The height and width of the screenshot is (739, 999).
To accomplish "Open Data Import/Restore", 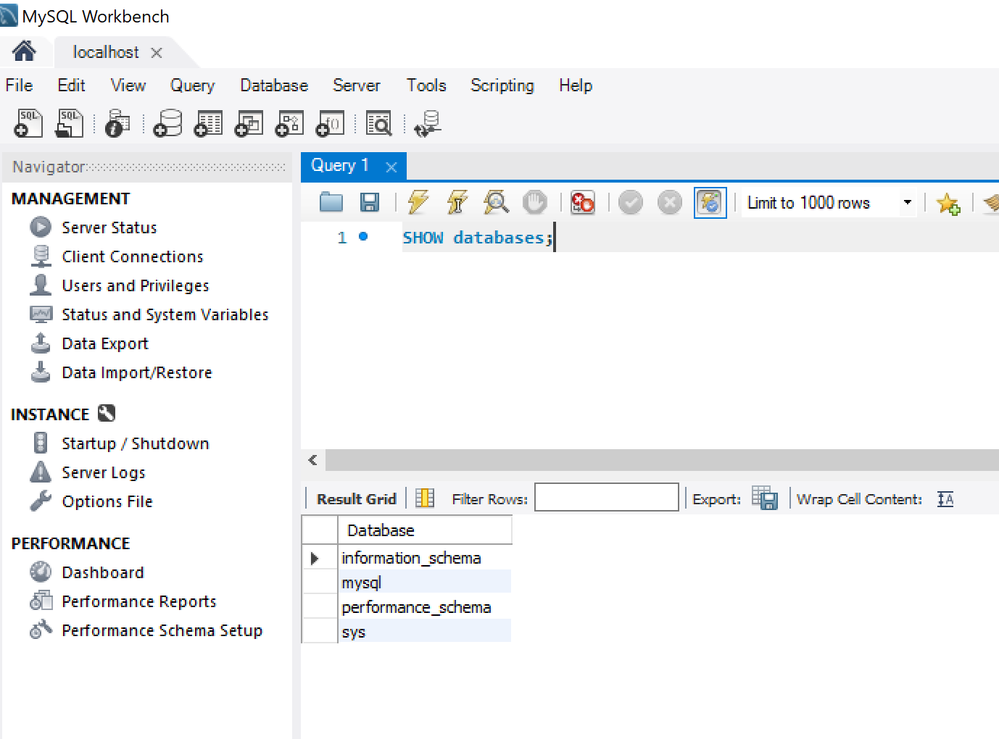I will (x=137, y=372).
